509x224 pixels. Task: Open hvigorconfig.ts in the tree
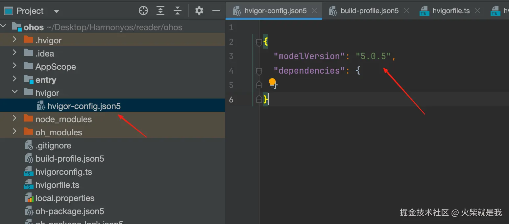click(64, 172)
